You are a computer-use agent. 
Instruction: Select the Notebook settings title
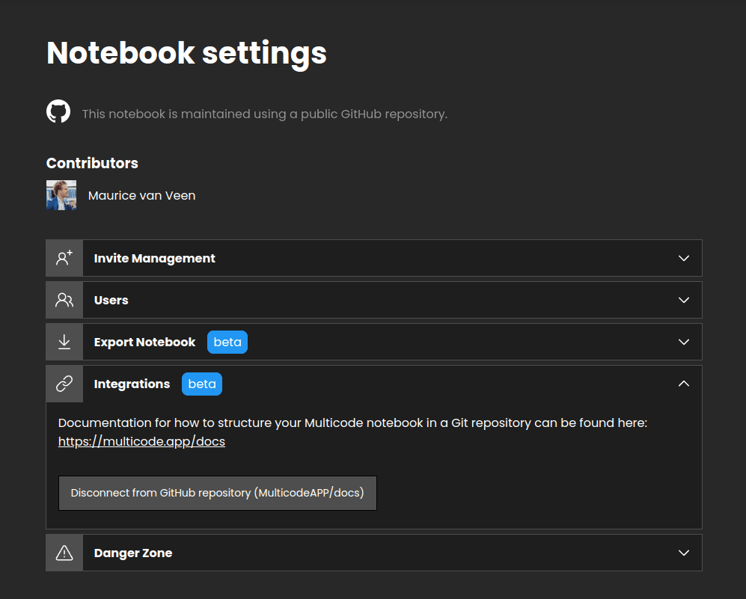pos(186,52)
